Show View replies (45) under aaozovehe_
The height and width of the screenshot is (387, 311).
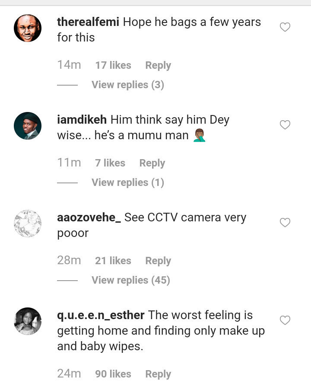[x=130, y=280]
